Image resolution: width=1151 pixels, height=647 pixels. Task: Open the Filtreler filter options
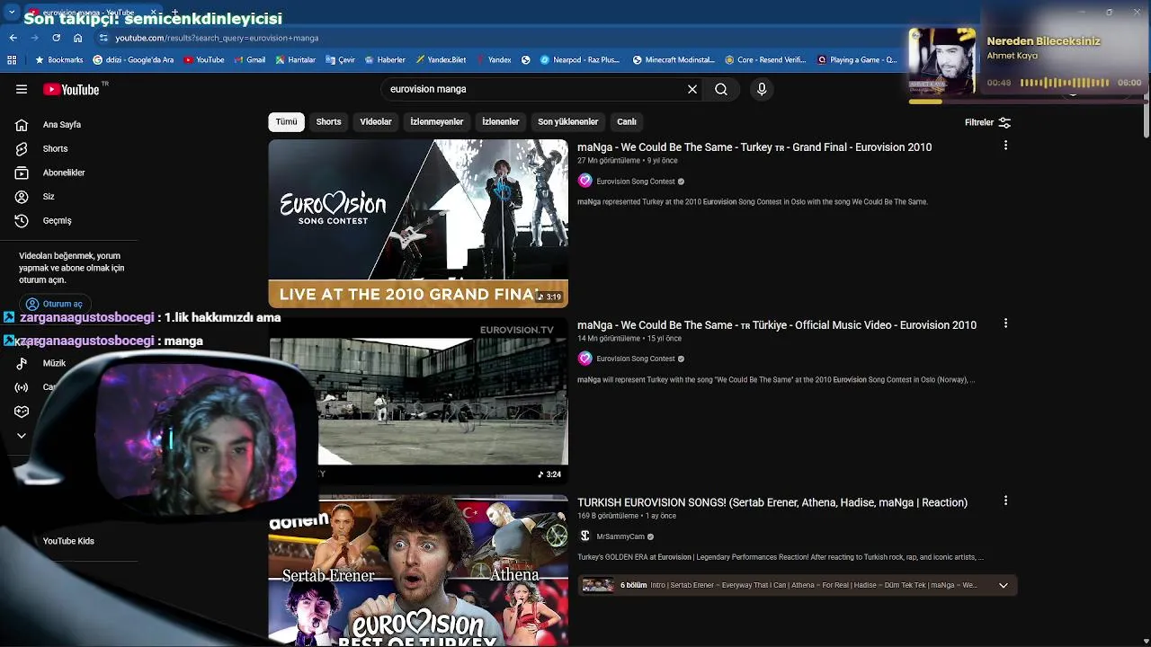point(987,122)
